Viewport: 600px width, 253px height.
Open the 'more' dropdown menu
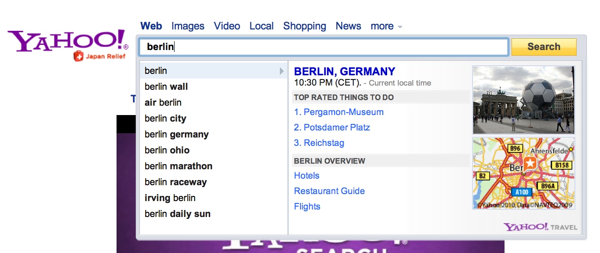386,26
